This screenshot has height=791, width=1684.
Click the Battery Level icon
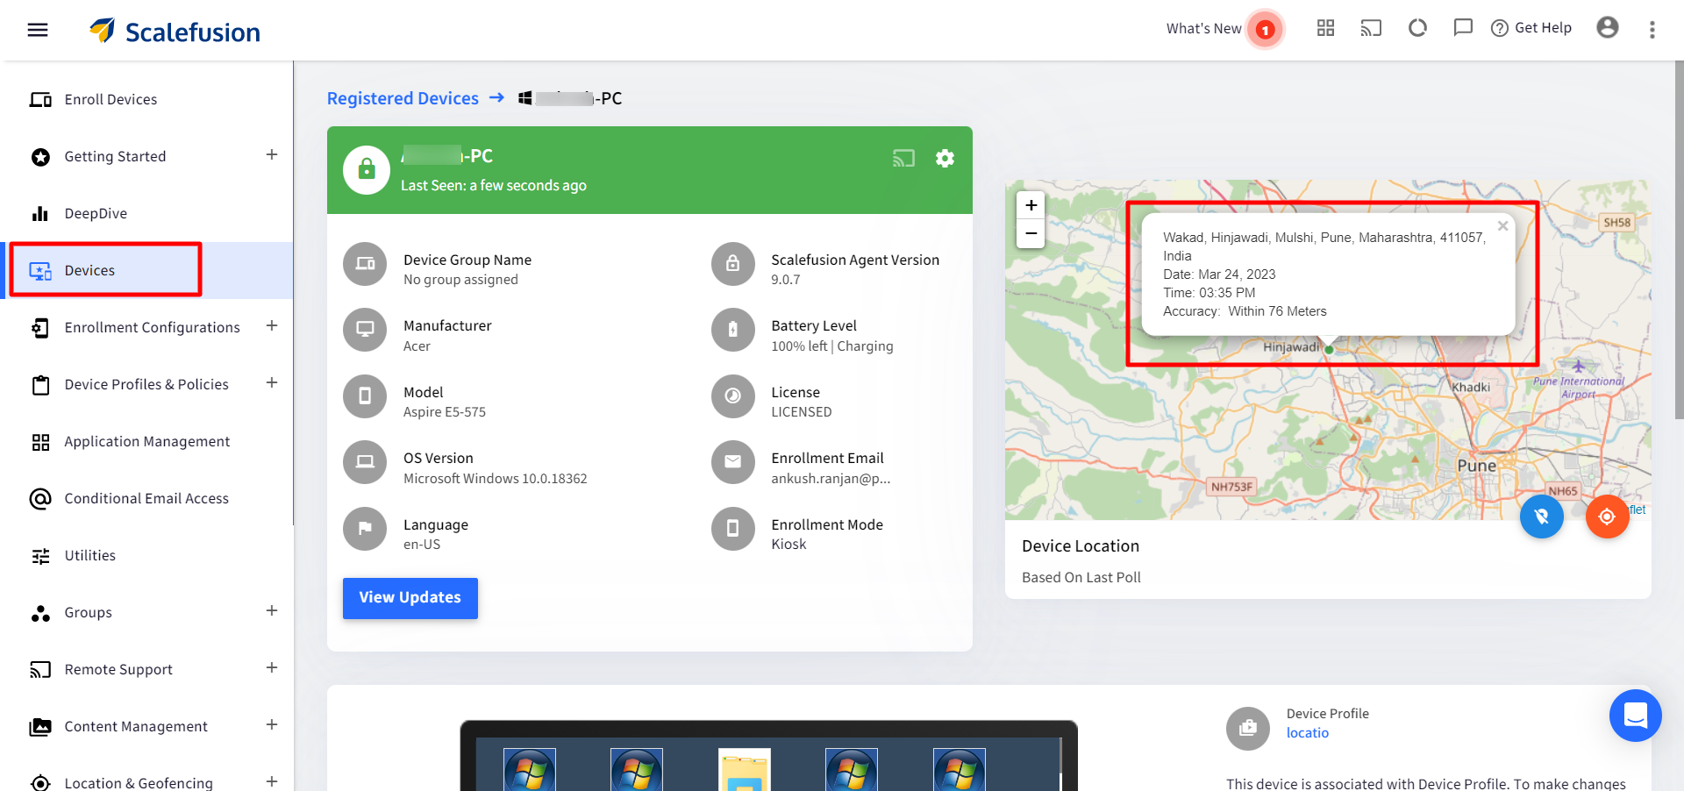point(733,330)
